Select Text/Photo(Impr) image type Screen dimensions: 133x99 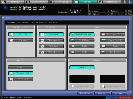tap(82, 34)
